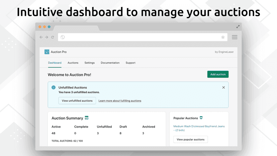Bookmark page with the star icon
277x156 pixels.
(x=223, y=37)
